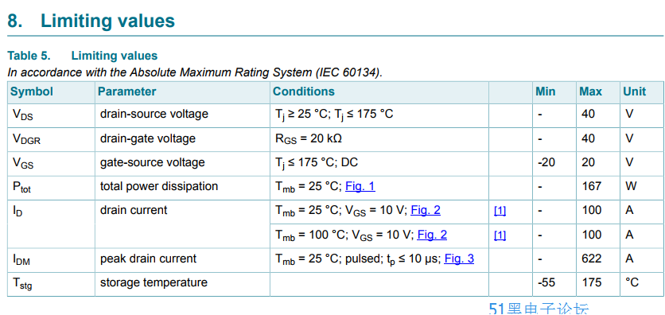Viewport: 665px width, 315px height.
Task: Click the Min column header
Action: pos(546,91)
